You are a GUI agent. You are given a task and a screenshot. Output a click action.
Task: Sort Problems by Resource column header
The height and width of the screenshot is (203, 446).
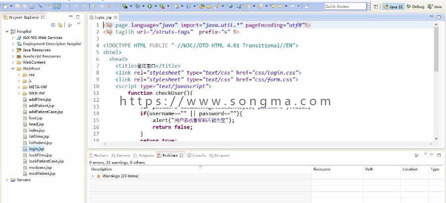pos(337,169)
